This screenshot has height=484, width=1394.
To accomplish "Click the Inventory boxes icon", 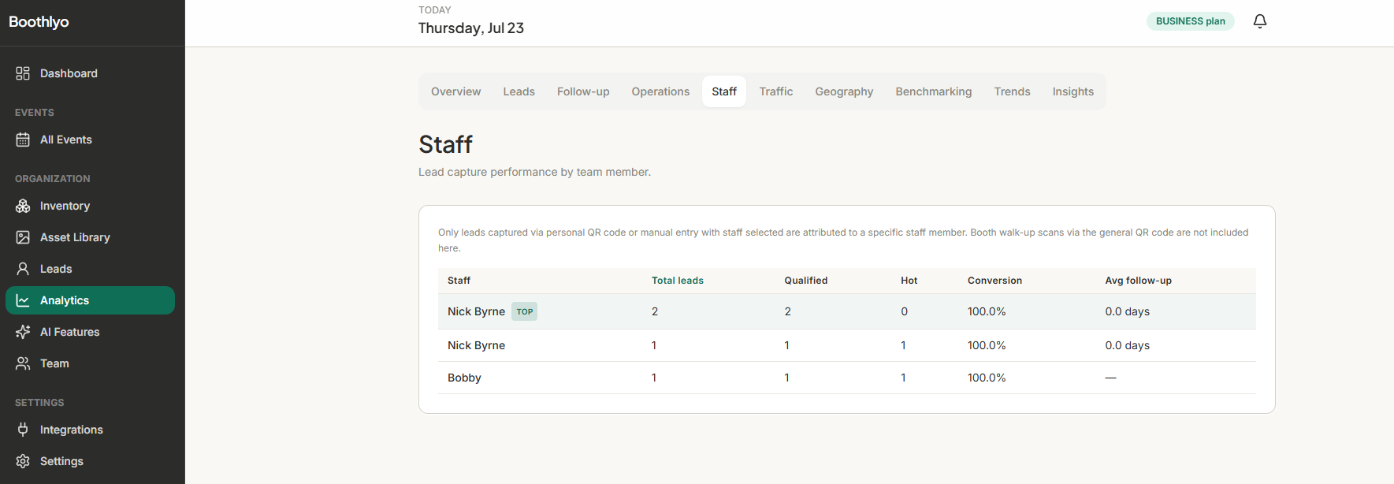I will click(x=23, y=206).
